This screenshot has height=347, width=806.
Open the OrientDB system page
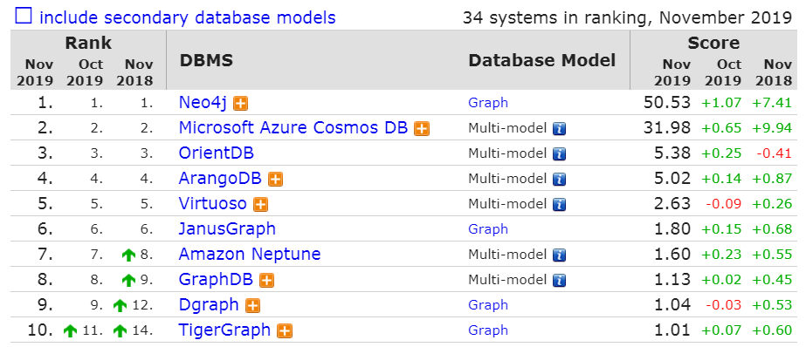tap(217, 153)
